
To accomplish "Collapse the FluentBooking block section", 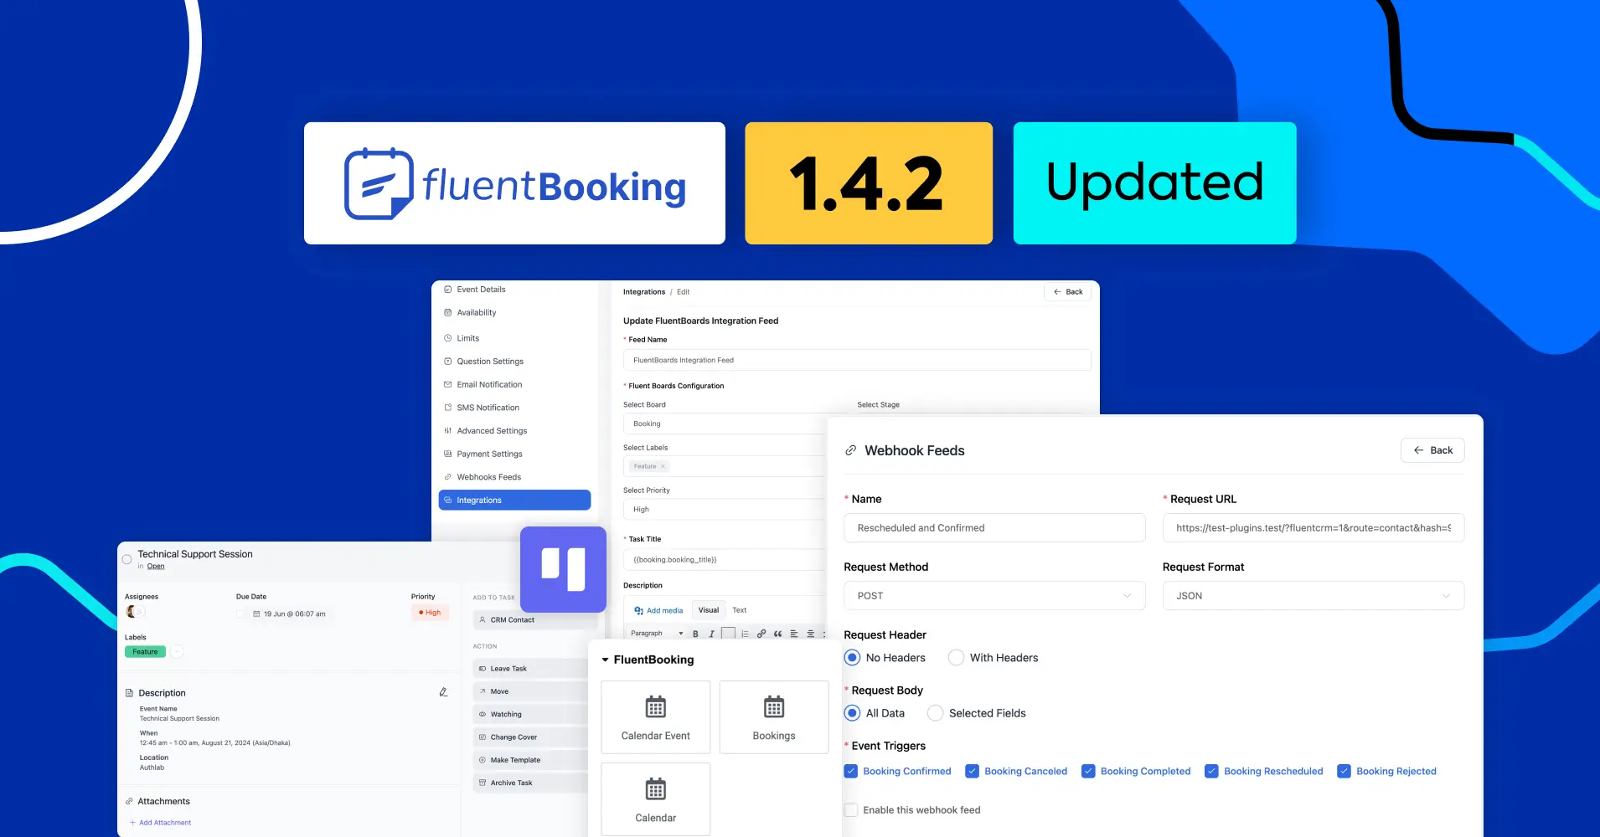I will coord(606,660).
